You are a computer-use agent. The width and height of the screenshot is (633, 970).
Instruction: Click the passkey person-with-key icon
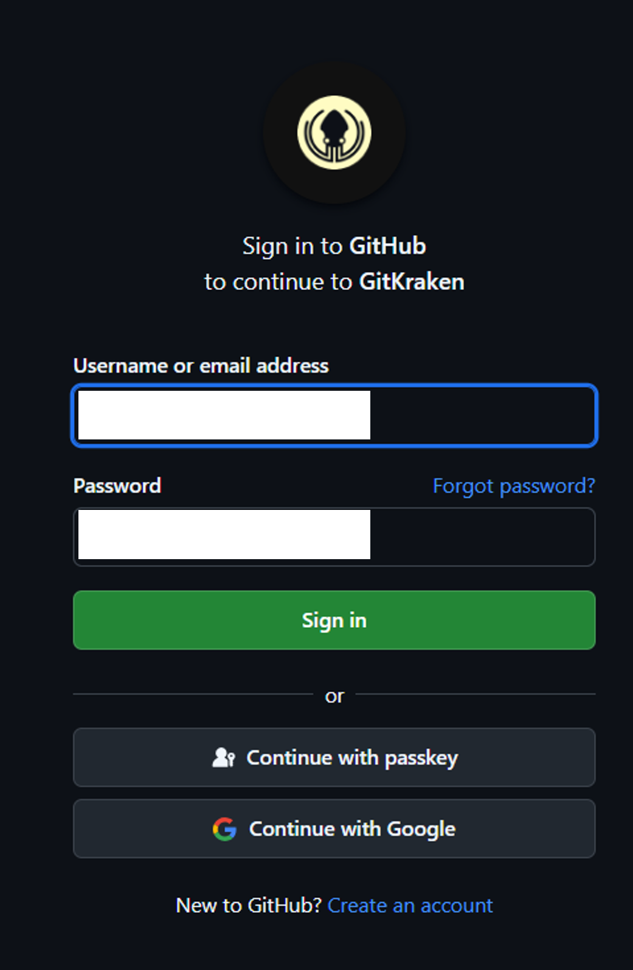223,757
